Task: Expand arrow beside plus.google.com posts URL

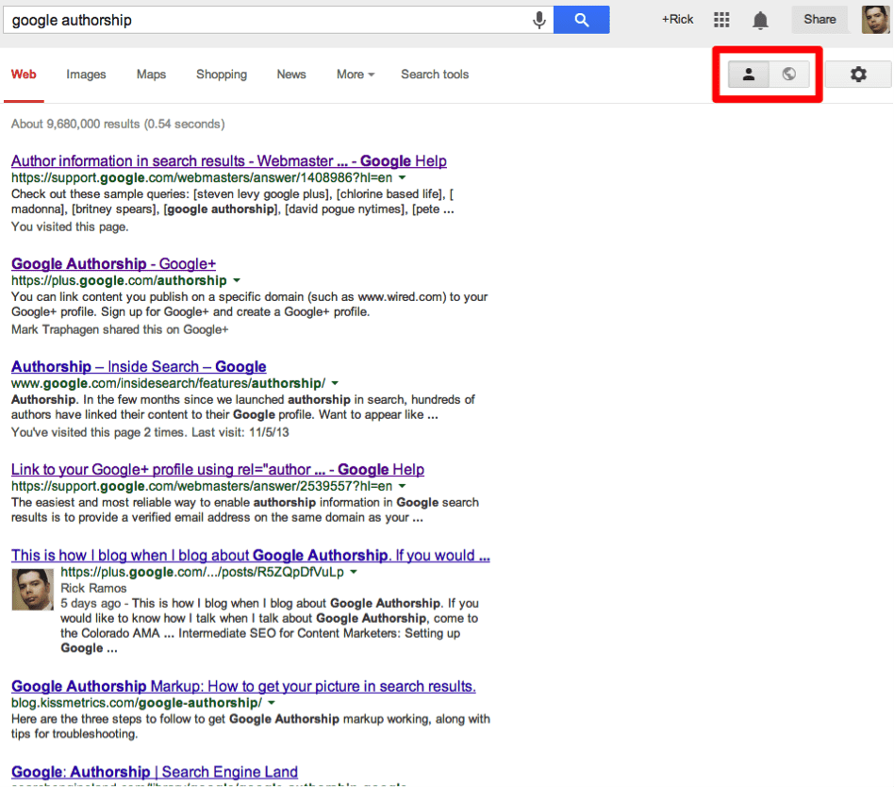Action: coord(354,571)
